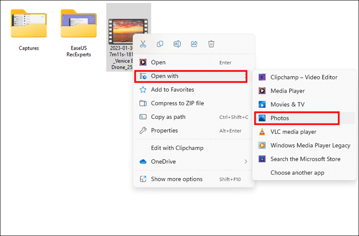359x236 pixels.
Task: Select the Venice drone video thumbnail
Action: point(128,32)
